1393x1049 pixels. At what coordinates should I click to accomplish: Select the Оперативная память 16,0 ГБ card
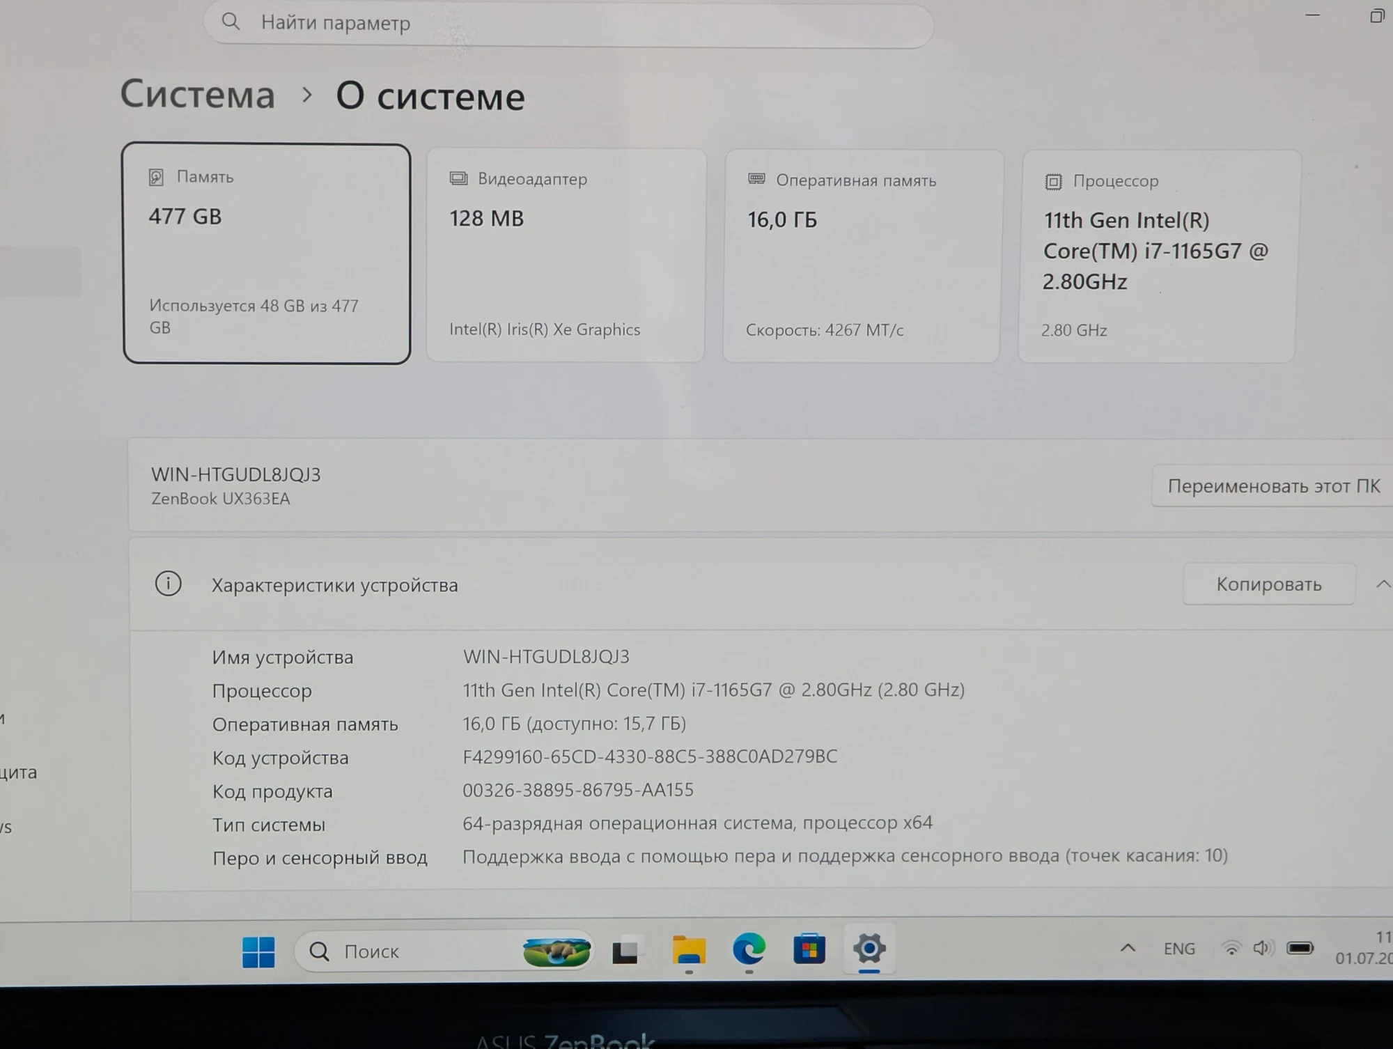point(863,256)
